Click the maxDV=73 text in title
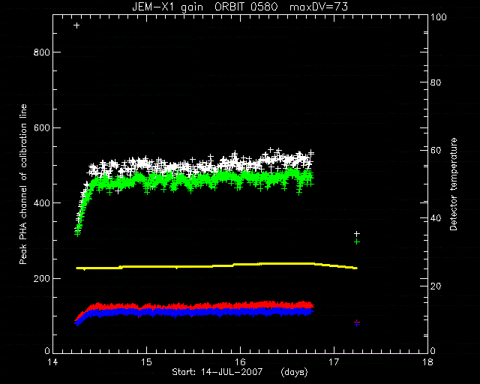Image resolution: width=480 pixels, height=384 pixels. (319, 7)
